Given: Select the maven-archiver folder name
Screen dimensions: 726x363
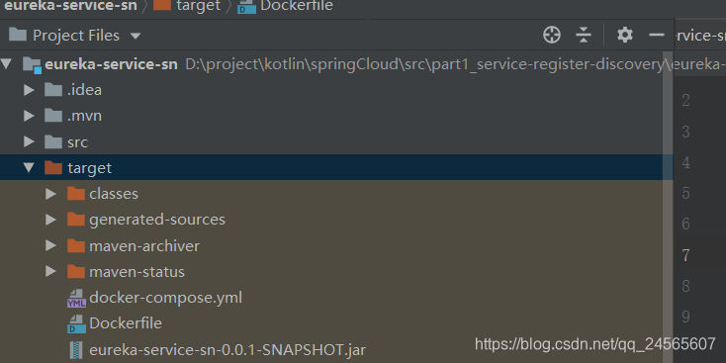Looking at the screenshot, I should pyautogui.click(x=144, y=246).
